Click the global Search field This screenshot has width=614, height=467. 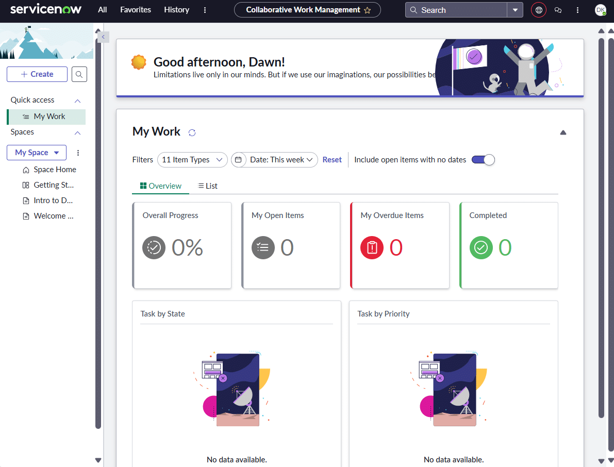456,10
